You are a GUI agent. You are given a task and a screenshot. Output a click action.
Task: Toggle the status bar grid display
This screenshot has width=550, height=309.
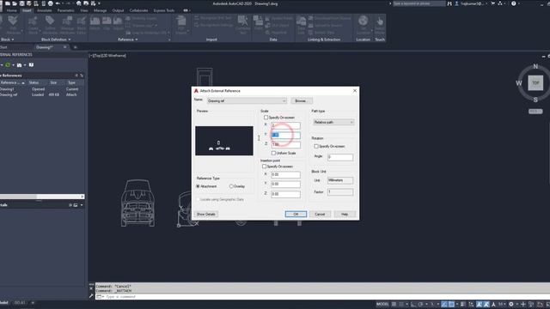click(x=394, y=304)
